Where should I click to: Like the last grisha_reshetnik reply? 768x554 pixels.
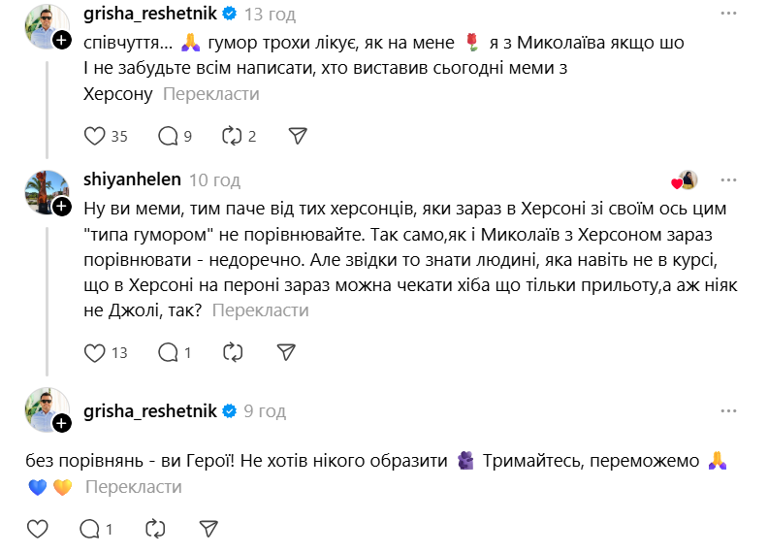37,529
